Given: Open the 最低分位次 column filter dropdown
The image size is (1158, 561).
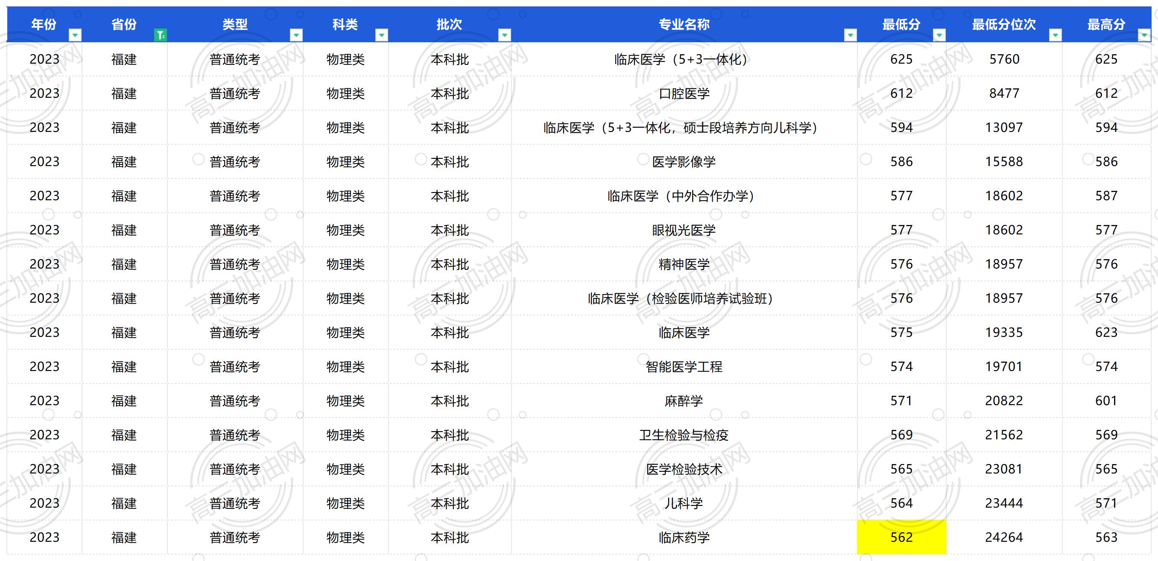Looking at the screenshot, I should pos(1056,35).
